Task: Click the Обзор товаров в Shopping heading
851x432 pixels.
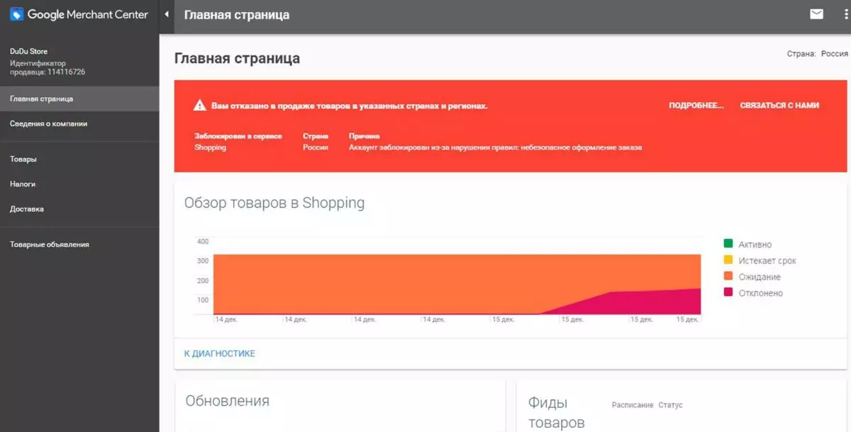Action: (x=274, y=203)
